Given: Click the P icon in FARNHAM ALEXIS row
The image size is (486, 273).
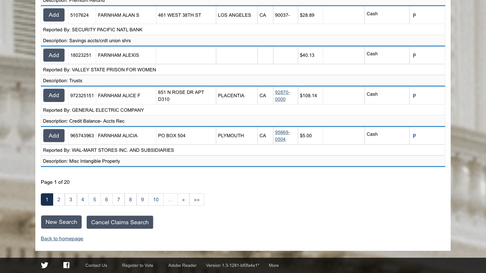Looking at the screenshot, I should [x=414, y=55].
